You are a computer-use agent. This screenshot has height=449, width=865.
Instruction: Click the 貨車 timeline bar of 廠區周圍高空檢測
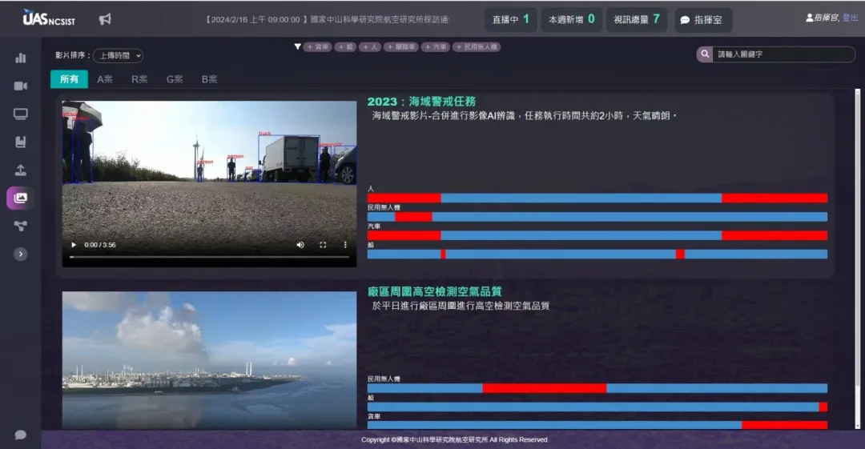coord(597,425)
